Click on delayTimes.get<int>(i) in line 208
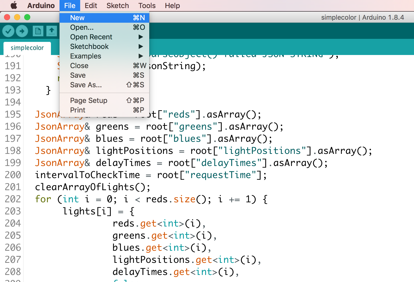The image size is (414, 282). (x=173, y=272)
